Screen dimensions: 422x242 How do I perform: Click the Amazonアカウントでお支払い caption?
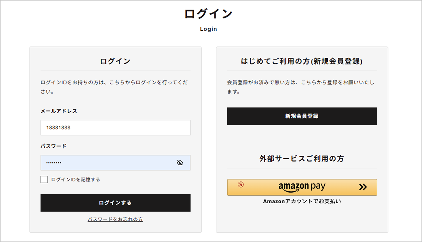302,201
